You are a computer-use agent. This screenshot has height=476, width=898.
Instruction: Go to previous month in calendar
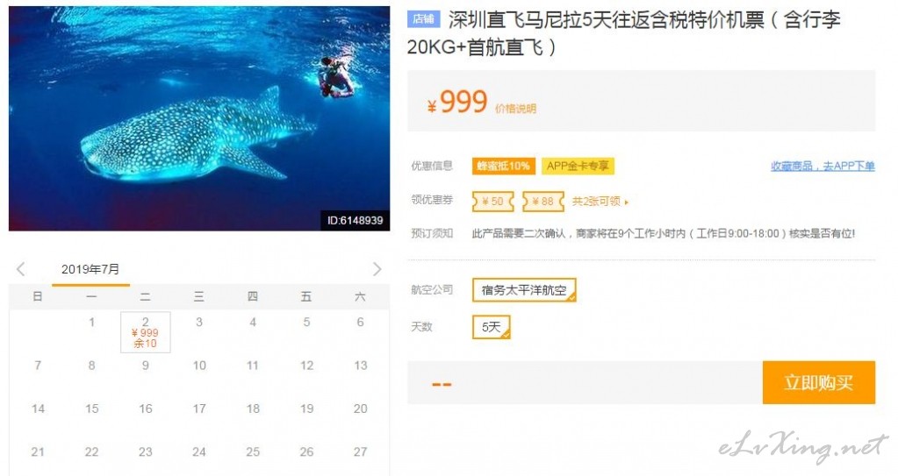(x=21, y=269)
